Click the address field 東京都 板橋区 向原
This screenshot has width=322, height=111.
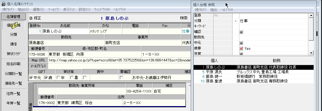95,54
